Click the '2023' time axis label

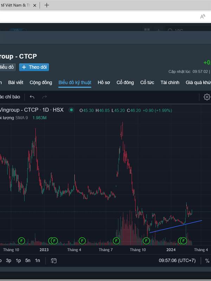[x=44, y=250]
